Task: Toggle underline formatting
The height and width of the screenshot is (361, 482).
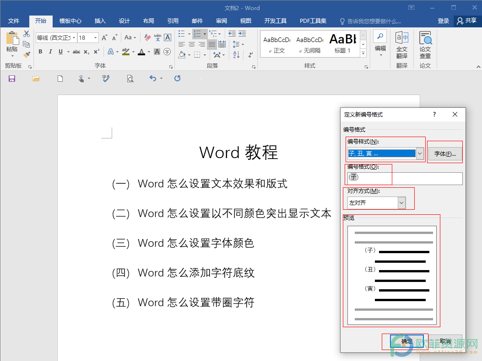Action: [x=60, y=52]
